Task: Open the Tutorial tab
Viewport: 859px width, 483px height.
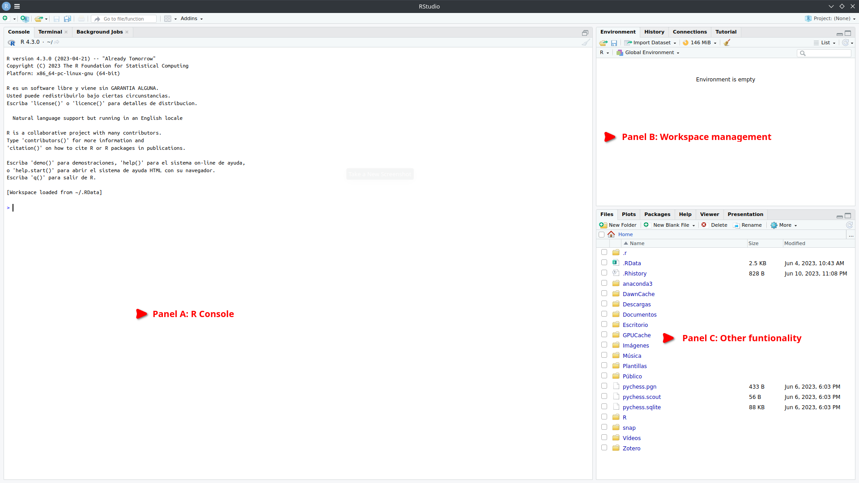Action: coord(726,32)
